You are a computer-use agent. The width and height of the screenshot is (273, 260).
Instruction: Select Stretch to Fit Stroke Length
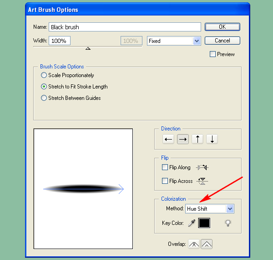(44, 87)
